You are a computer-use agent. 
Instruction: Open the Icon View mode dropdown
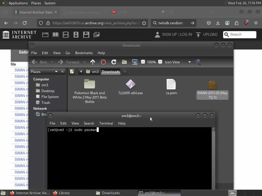point(178,62)
